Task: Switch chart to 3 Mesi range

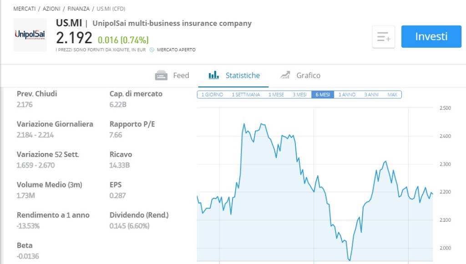Action: tap(299, 95)
